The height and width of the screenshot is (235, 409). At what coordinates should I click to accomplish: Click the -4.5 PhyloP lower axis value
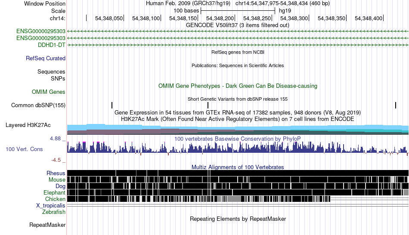pyautogui.click(x=56, y=160)
